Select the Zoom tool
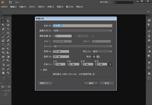The height and width of the screenshot is (105, 152). click(8, 73)
